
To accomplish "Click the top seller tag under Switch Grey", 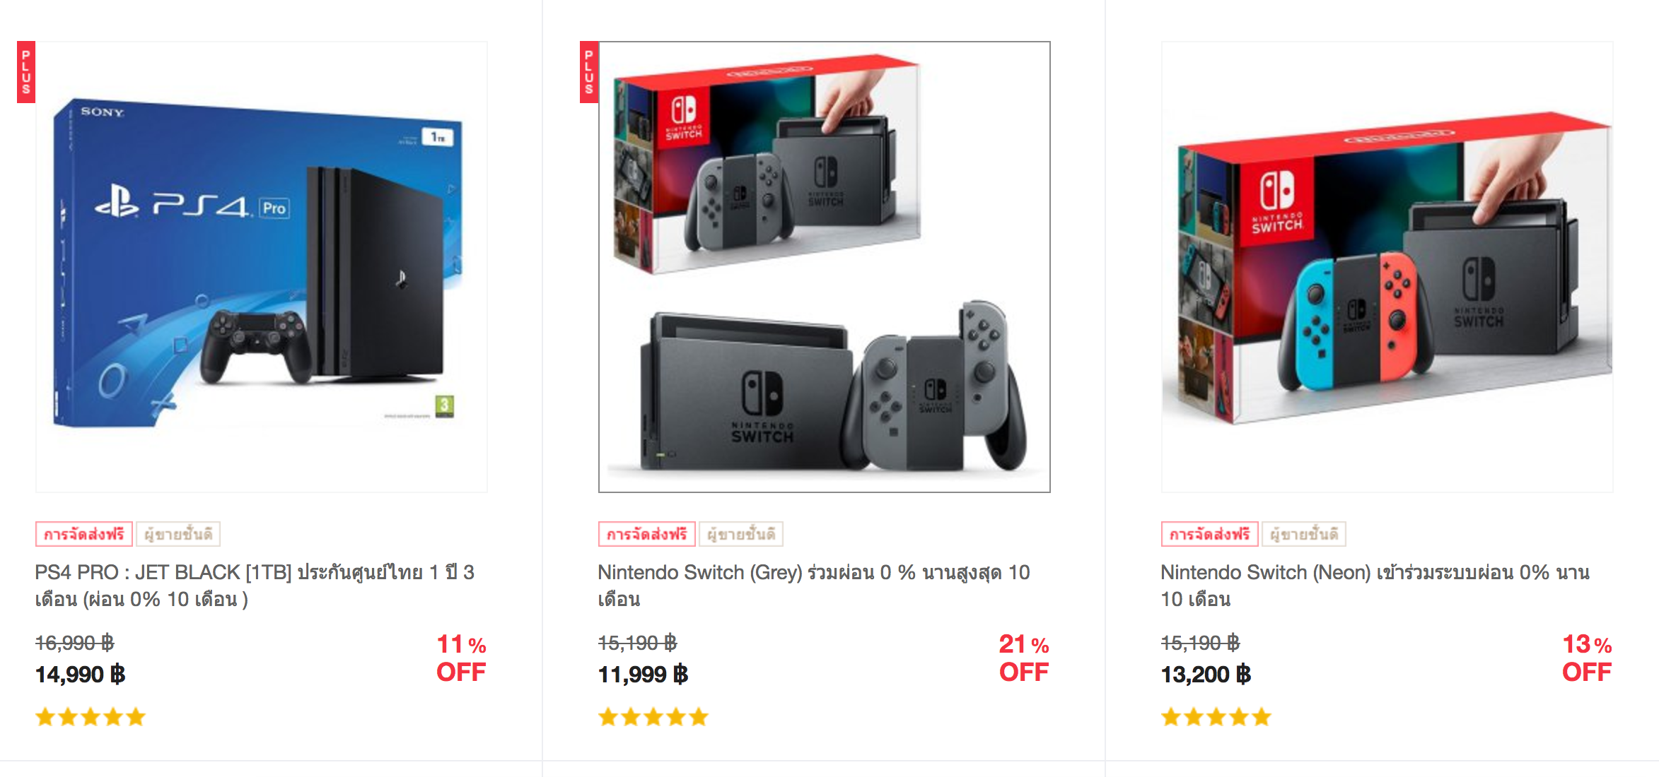I will (x=741, y=534).
